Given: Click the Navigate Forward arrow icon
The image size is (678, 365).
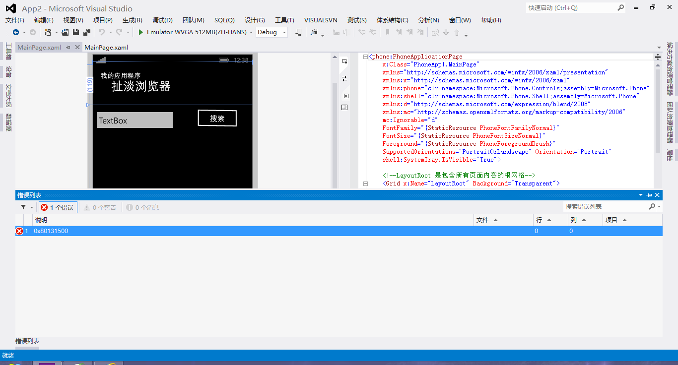Looking at the screenshot, I should click(33, 32).
